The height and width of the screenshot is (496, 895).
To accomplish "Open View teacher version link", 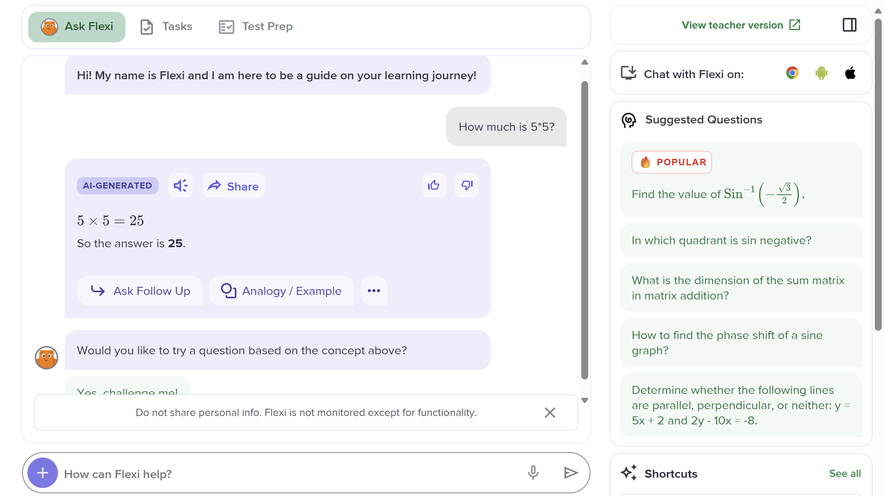I will point(741,25).
